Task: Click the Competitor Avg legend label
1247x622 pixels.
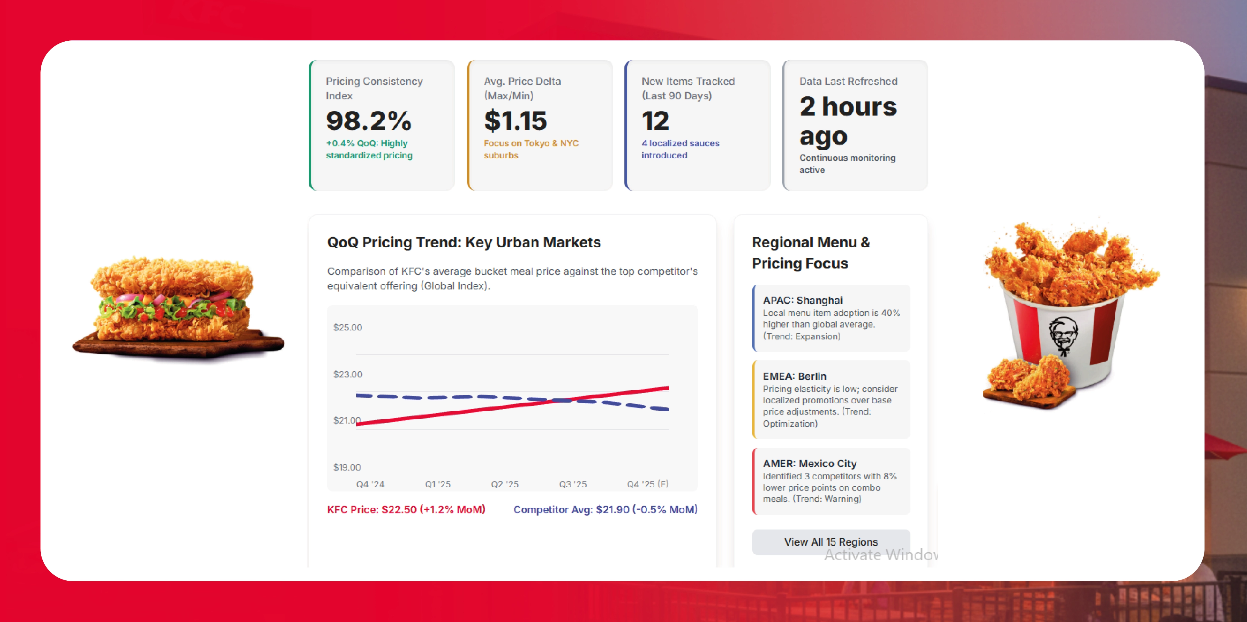Action: coord(605,510)
